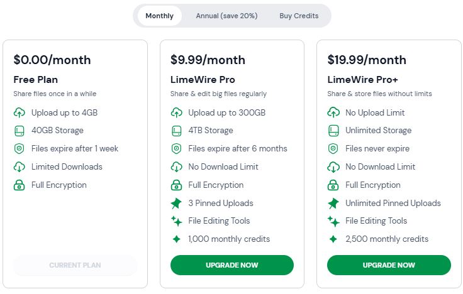Click the Unlimited Storage drive icon
This screenshot has height=294, width=463.
[x=333, y=131]
